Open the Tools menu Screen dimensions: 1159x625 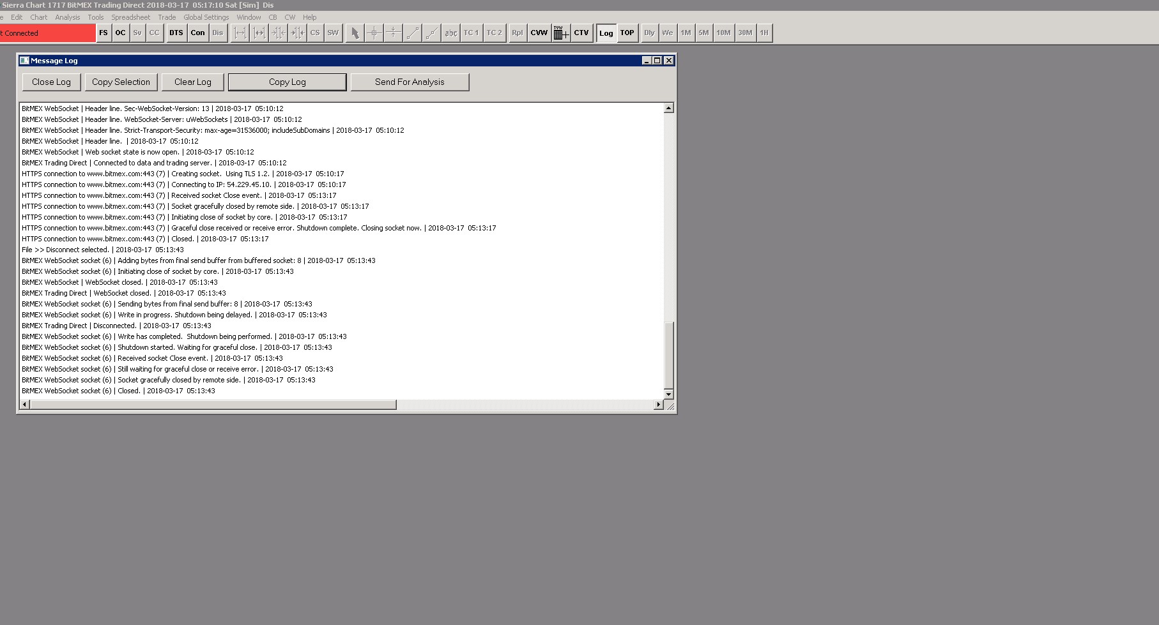click(x=96, y=17)
